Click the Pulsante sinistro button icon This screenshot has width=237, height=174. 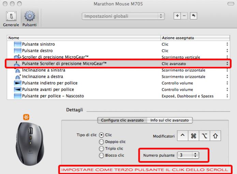[x=17, y=44]
